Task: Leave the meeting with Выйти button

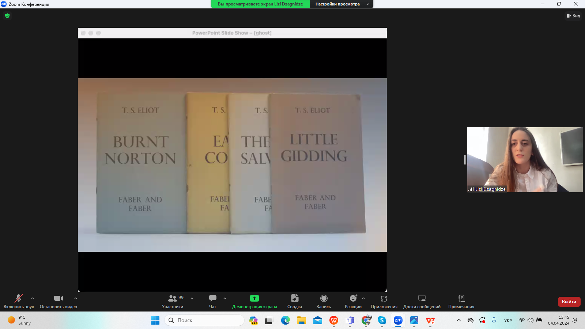Action: click(x=569, y=302)
